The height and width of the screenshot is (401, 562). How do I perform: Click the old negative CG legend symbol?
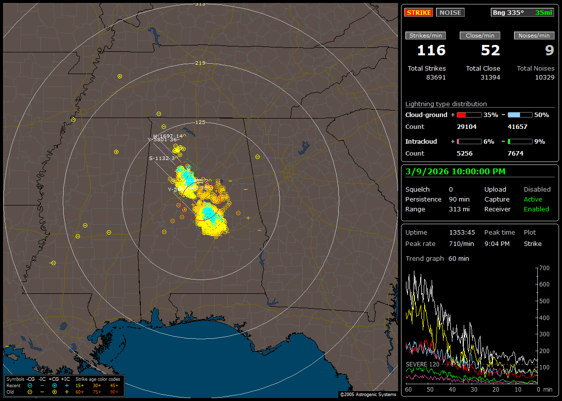tap(30, 392)
